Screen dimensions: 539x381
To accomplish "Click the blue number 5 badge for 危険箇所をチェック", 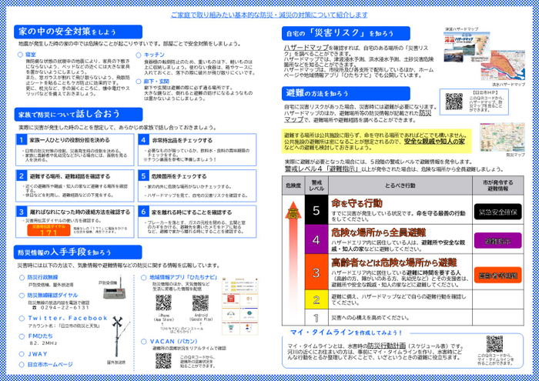I will pos(144,176).
